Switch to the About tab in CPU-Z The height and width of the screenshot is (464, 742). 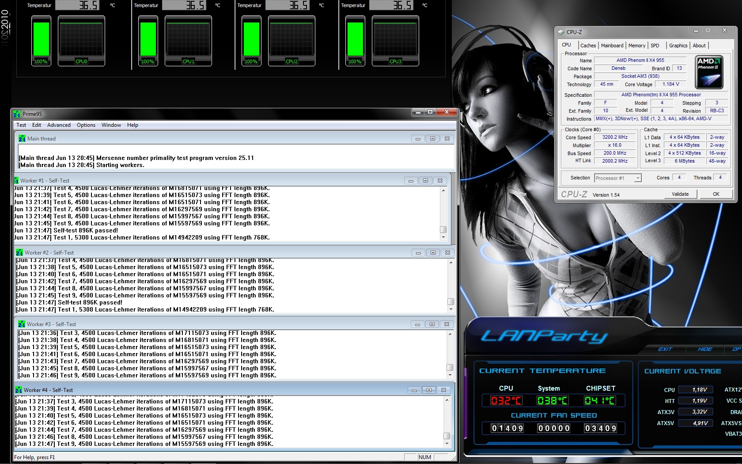click(x=699, y=46)
